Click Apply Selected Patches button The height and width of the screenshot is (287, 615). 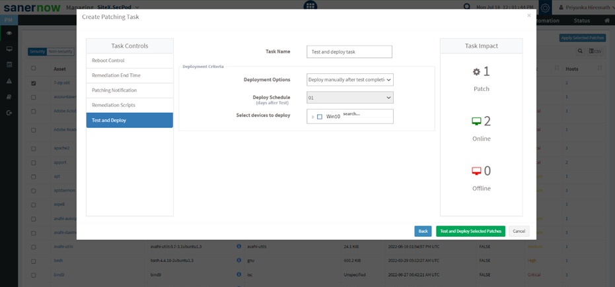tap(583, 38)
